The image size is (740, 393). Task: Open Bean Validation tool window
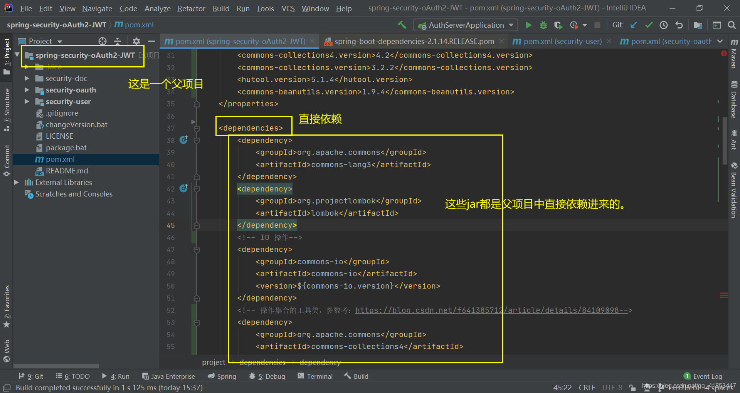(734, 190)
